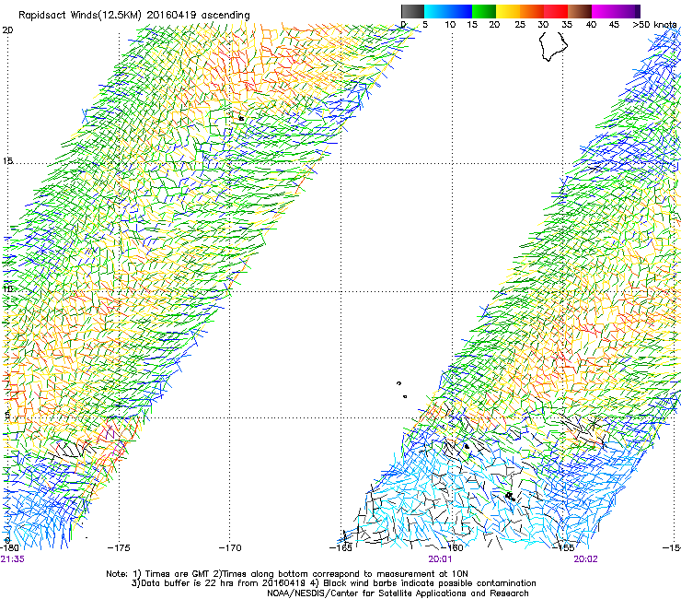Click the '10' label under the color bar
The height and width of the screenshot is (599, 681).
(x=450, y=25)
